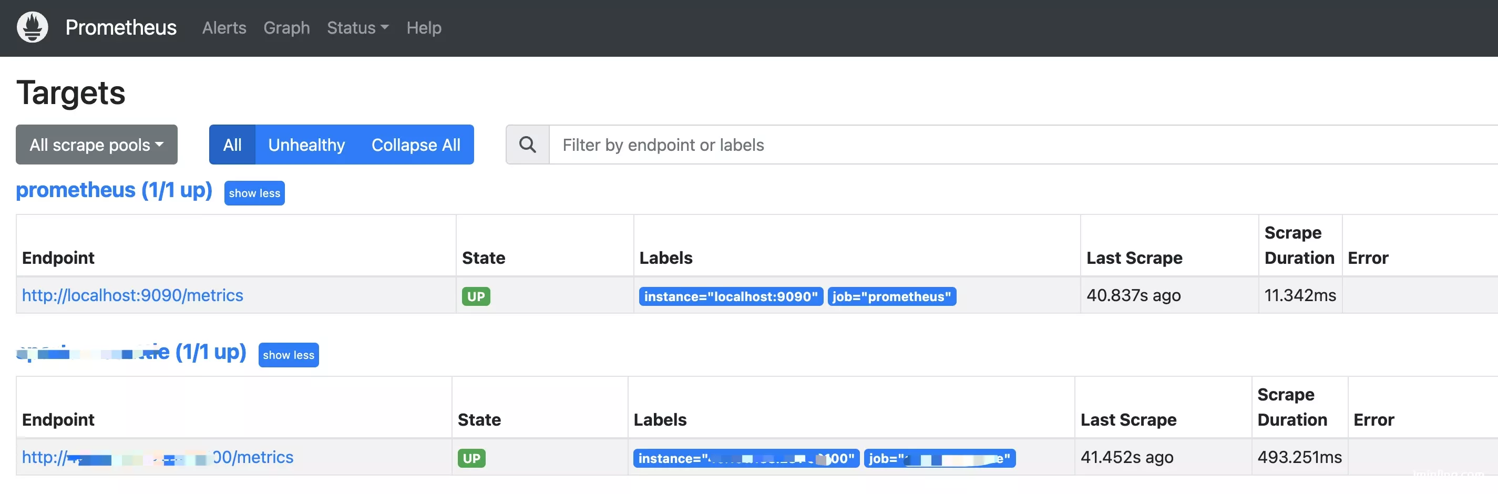Click the 493.251ms scrape duration value

tap(1299, 457)
